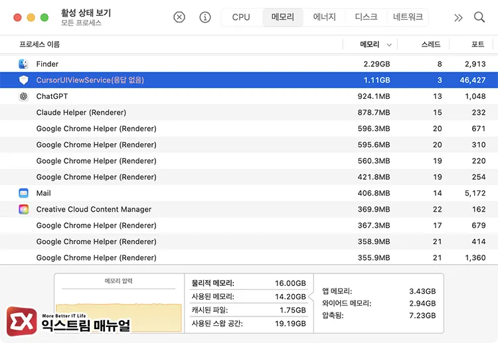Click the 사용된 스왑 공간 19.19GB value

coord(290,324)
